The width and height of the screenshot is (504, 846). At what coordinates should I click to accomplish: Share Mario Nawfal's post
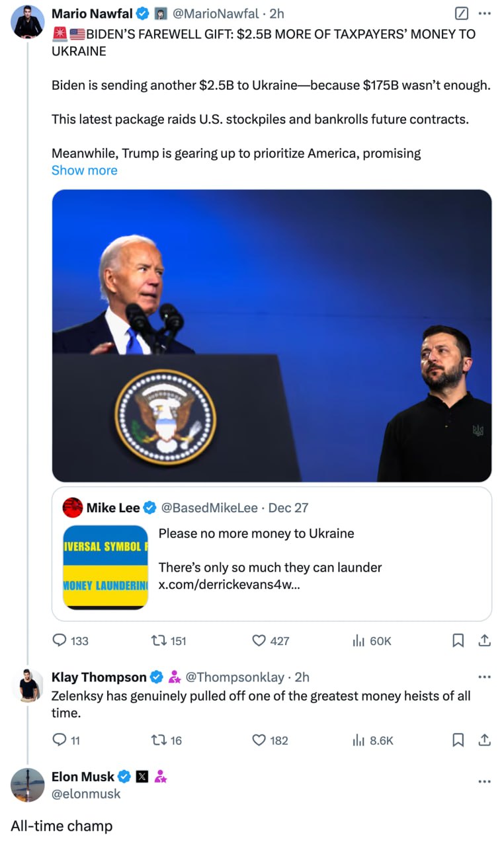click(484, 640)
